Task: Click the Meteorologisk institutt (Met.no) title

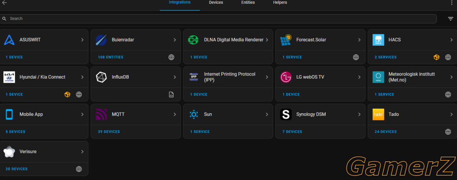Action: click(411, 77)
